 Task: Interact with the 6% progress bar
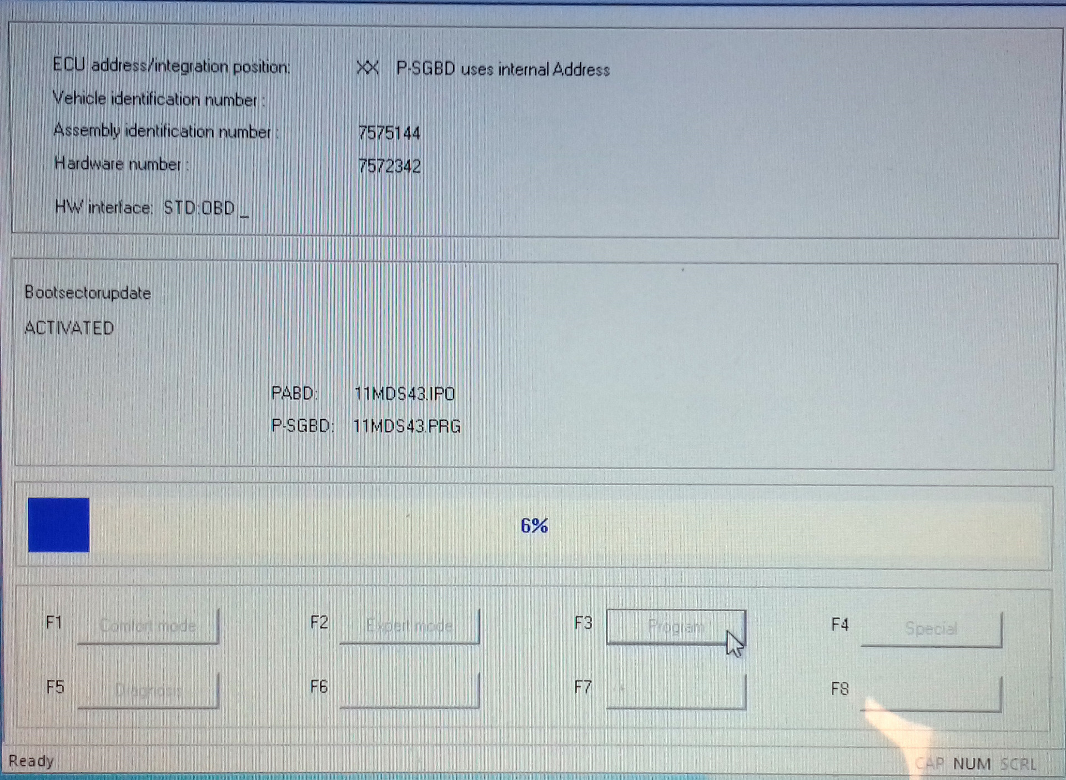[533, 526]
